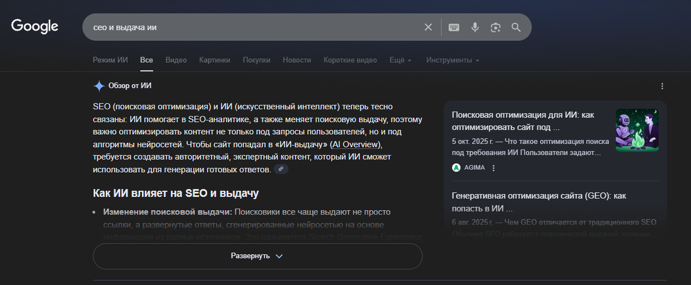The height and width of the screenshot is (285, 691).
Task: Open the Инструменты dropdown
Action: [453, 60]
